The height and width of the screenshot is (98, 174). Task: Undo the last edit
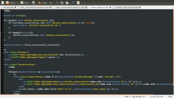point(43,3)
